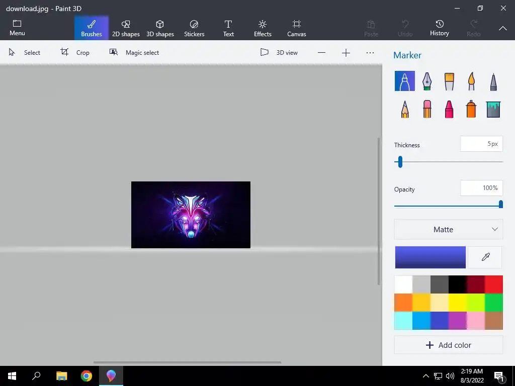Open the 3D shapes tab
This screenshot has height=386, width=515.
pos(160,28)
